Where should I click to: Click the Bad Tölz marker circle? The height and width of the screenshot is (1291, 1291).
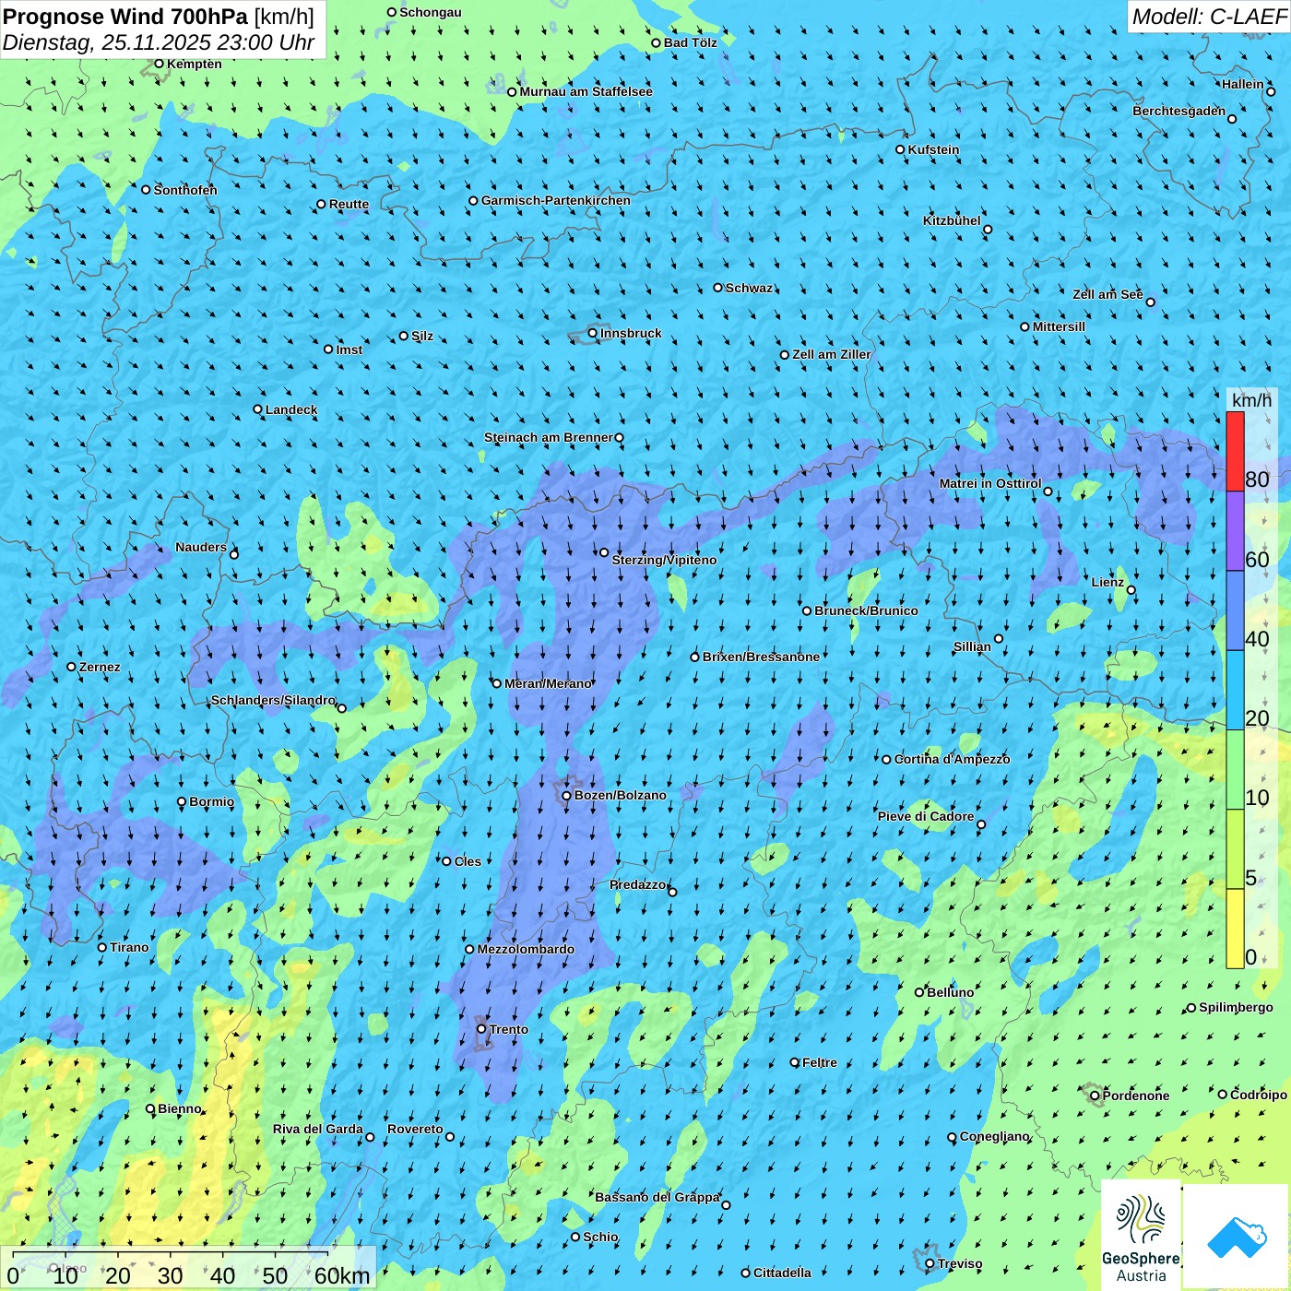coord(657,42)
